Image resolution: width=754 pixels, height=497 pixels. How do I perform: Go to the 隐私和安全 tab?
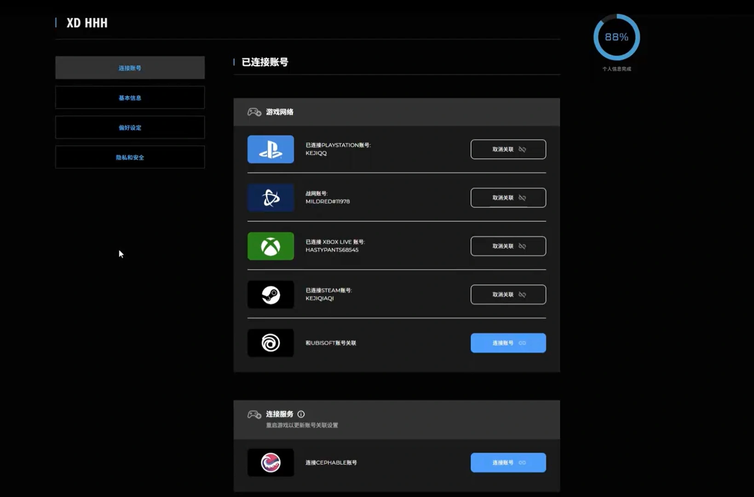point(130,157)
